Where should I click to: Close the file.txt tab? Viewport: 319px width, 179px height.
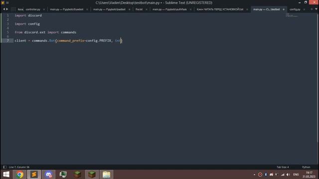(147, 9)
